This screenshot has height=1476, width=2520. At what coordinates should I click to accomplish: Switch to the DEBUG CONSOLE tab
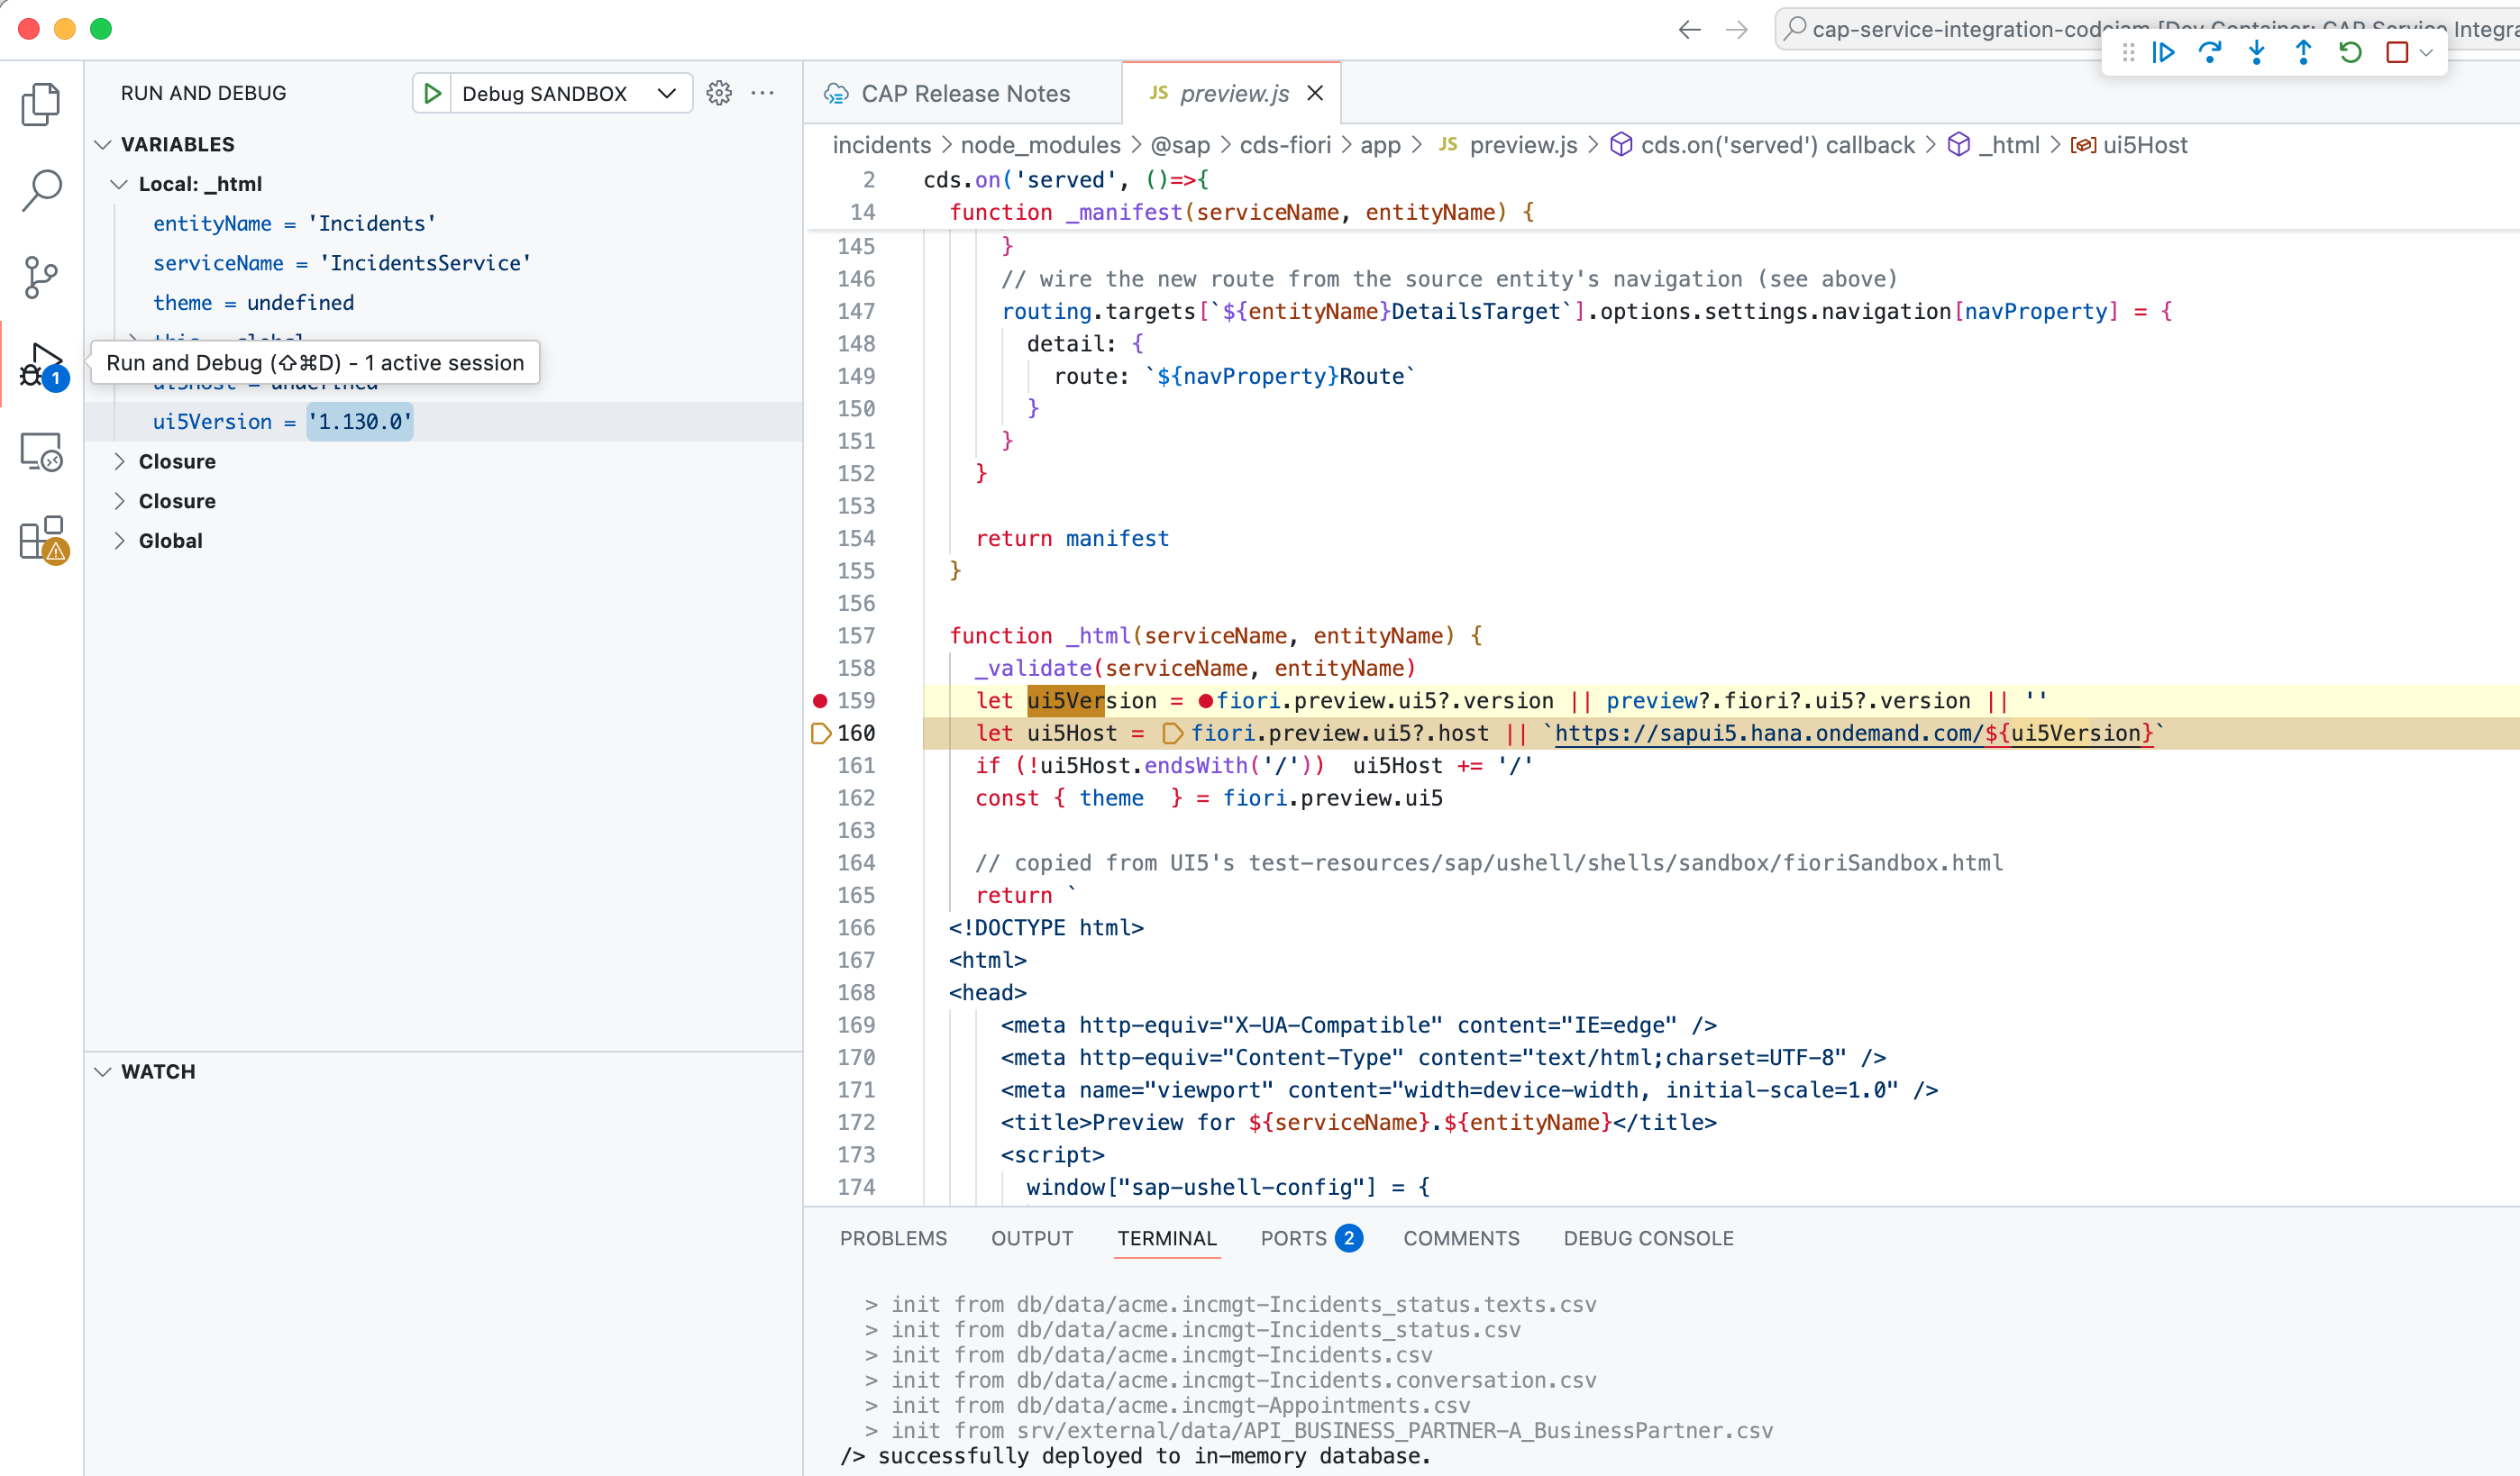(x=1645, y=1239)
